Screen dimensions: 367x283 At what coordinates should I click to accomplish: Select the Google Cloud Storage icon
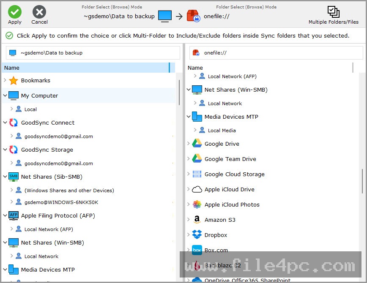click(197, 174)
